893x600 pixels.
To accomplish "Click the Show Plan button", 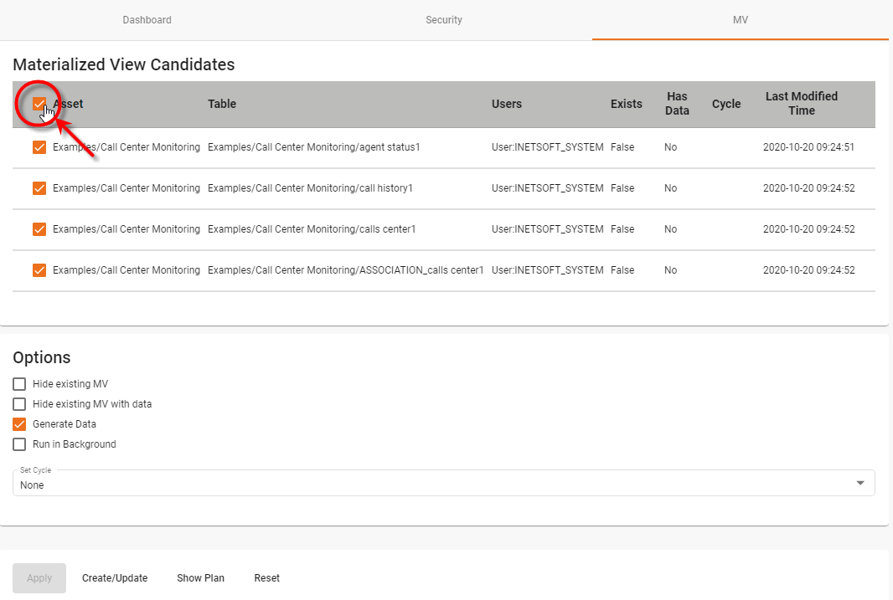I will [x=200, y=577].
